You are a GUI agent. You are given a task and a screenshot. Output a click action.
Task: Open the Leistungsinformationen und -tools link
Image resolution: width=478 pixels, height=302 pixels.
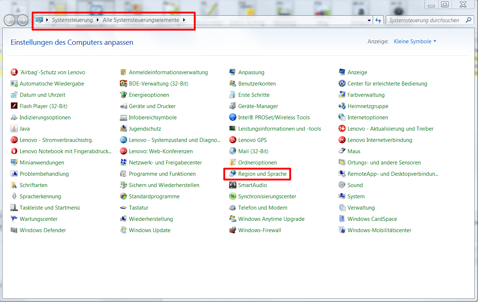pos(279,128)
